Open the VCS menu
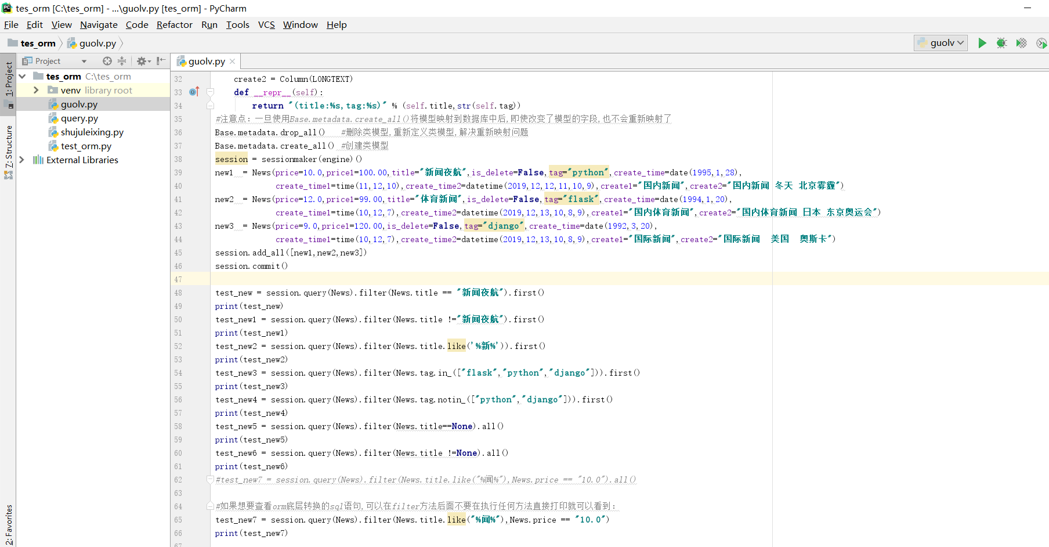 point(266,24)
